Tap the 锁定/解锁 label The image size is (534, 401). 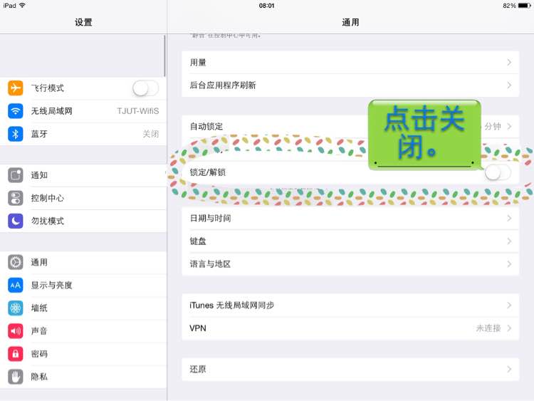point(208,172)
